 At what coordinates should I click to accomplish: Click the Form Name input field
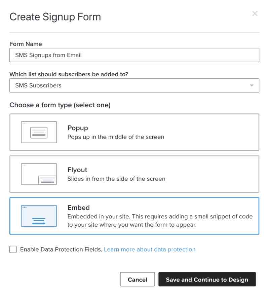point(134,55)
